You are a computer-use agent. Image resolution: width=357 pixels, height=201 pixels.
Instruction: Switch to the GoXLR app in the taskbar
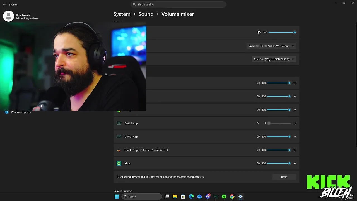(216, 197)
